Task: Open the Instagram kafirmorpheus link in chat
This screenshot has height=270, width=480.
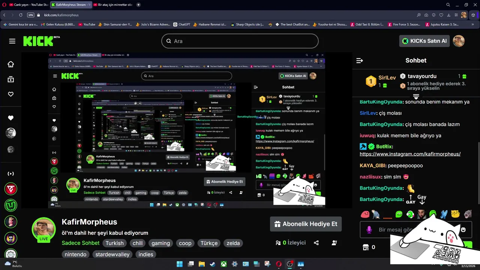Action: pyautogui.click(x=410, y=154)
